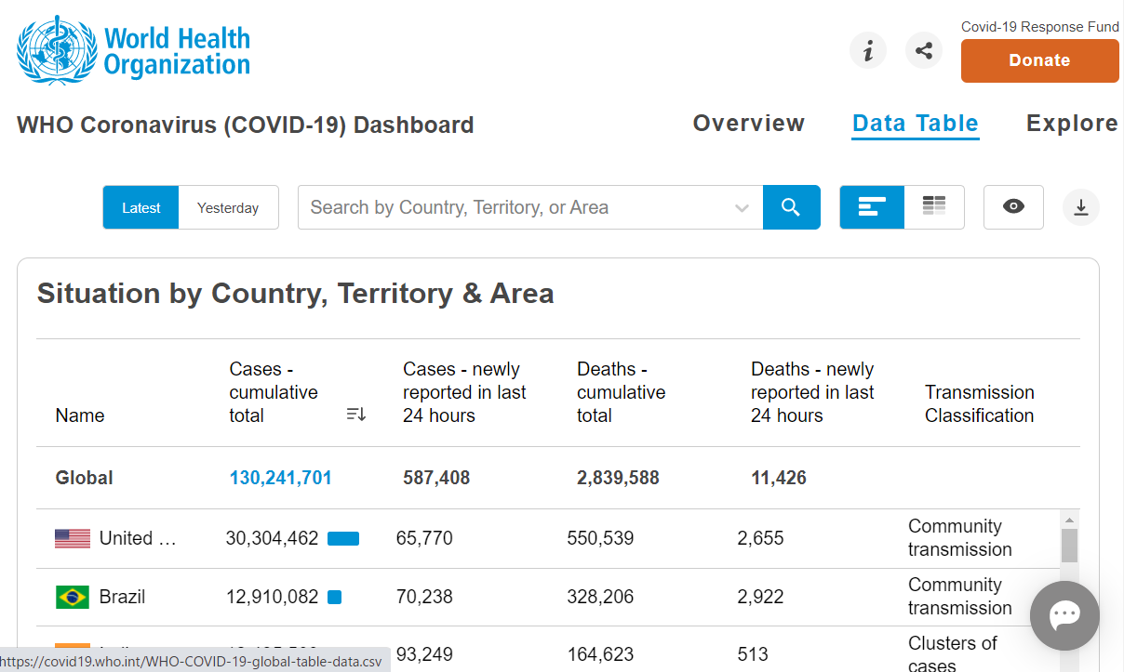Sort by cumulative cases sort icon

[x=356, y=415]
